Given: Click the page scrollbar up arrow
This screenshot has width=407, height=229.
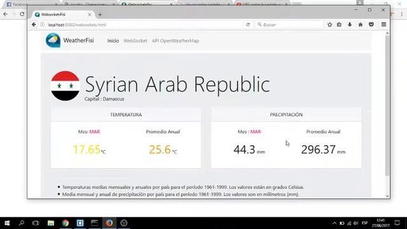Looking at the screenshot, I should coord(387,33).
